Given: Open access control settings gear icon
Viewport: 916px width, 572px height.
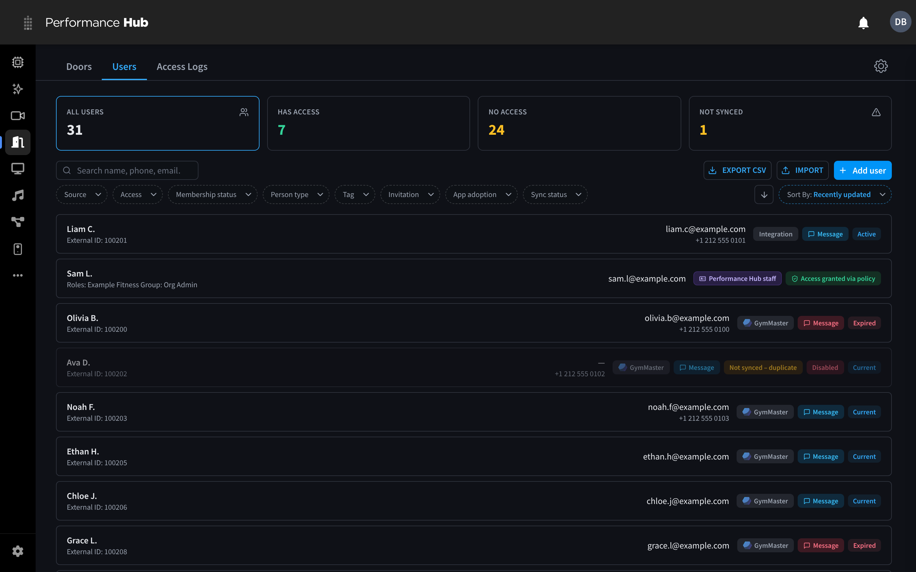Looking at the screenshot, I should click(881, 66).
